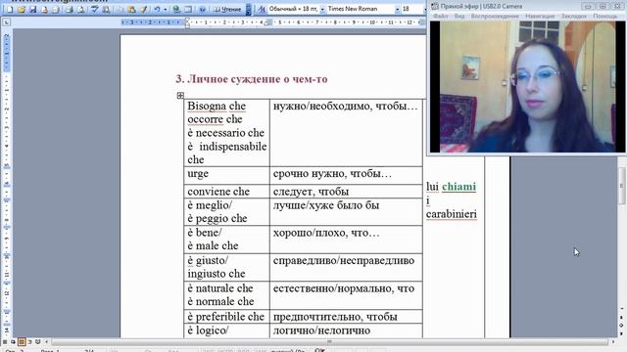
Task: Open Вид menu in camera window
Action: pyautogui.click(x=459, y=17)
